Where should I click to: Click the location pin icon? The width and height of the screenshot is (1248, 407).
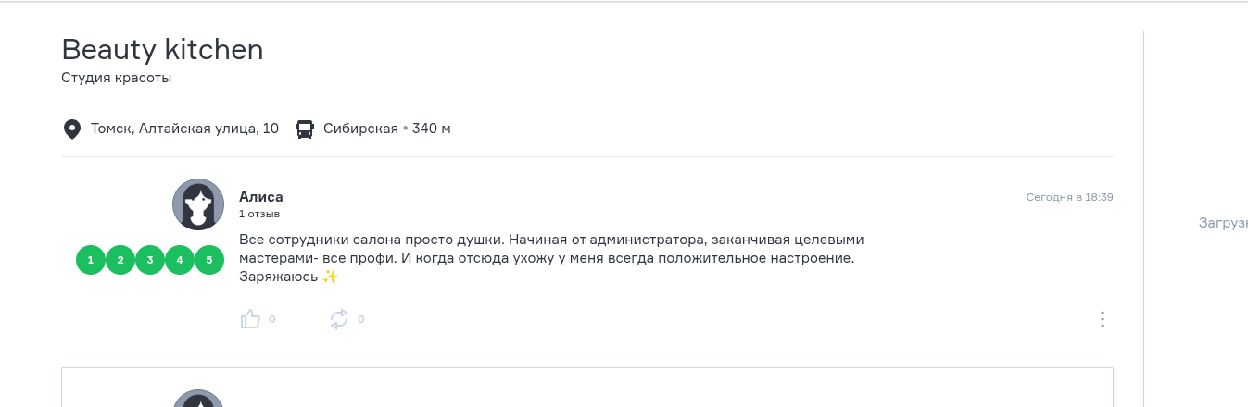[x=71, y=129]
